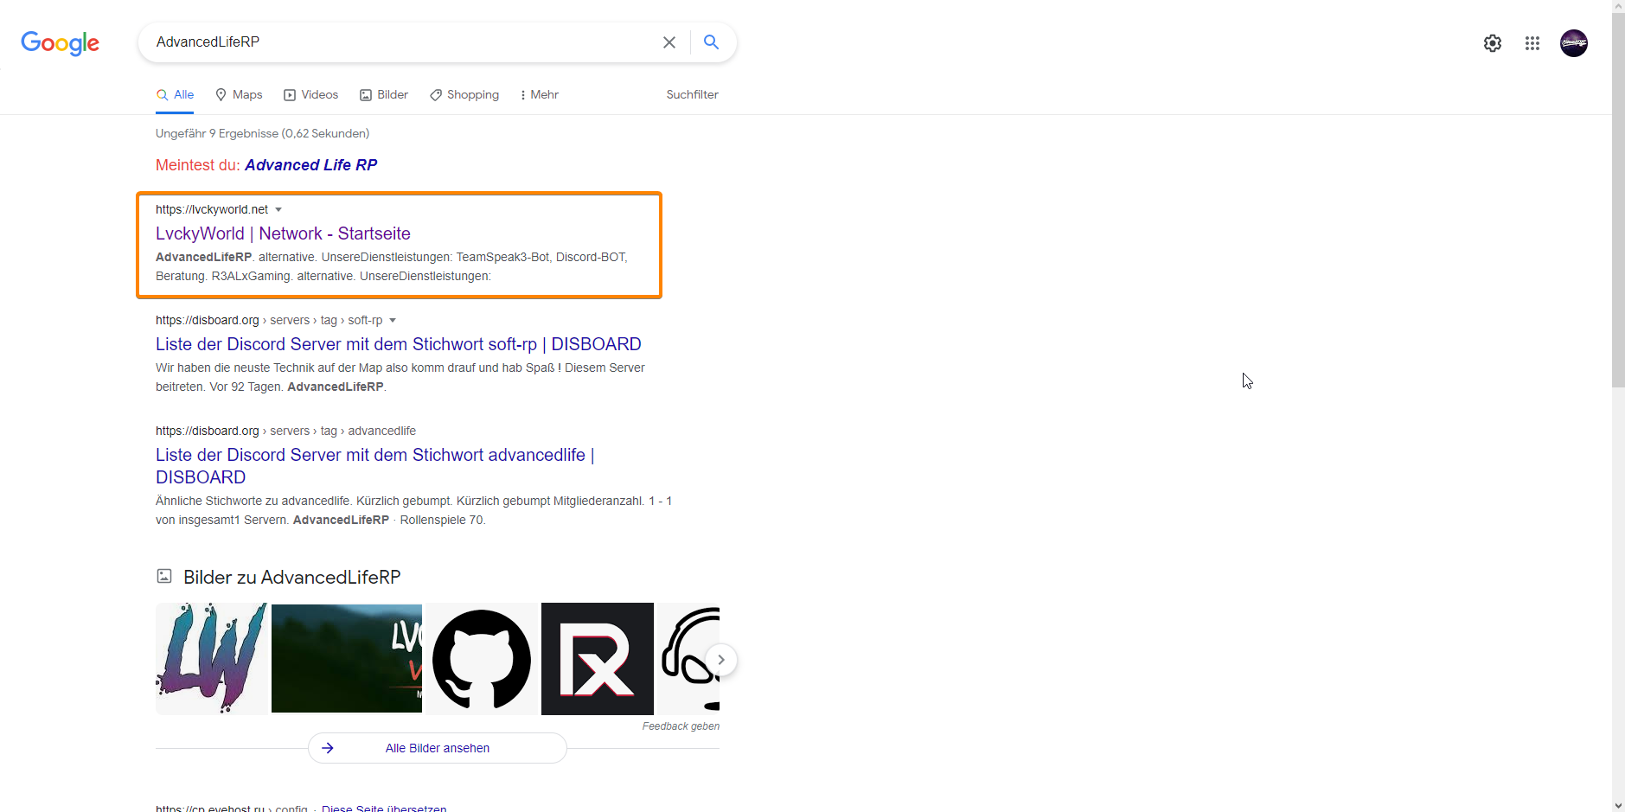
Task: Clear the search box with X icon
Action: pos(669,42)
